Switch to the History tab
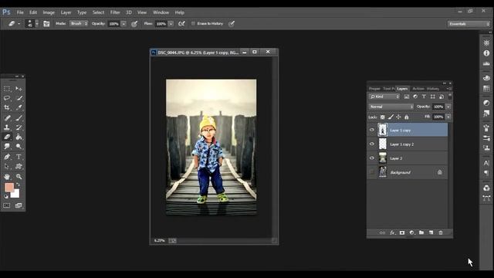 [433, 89]
